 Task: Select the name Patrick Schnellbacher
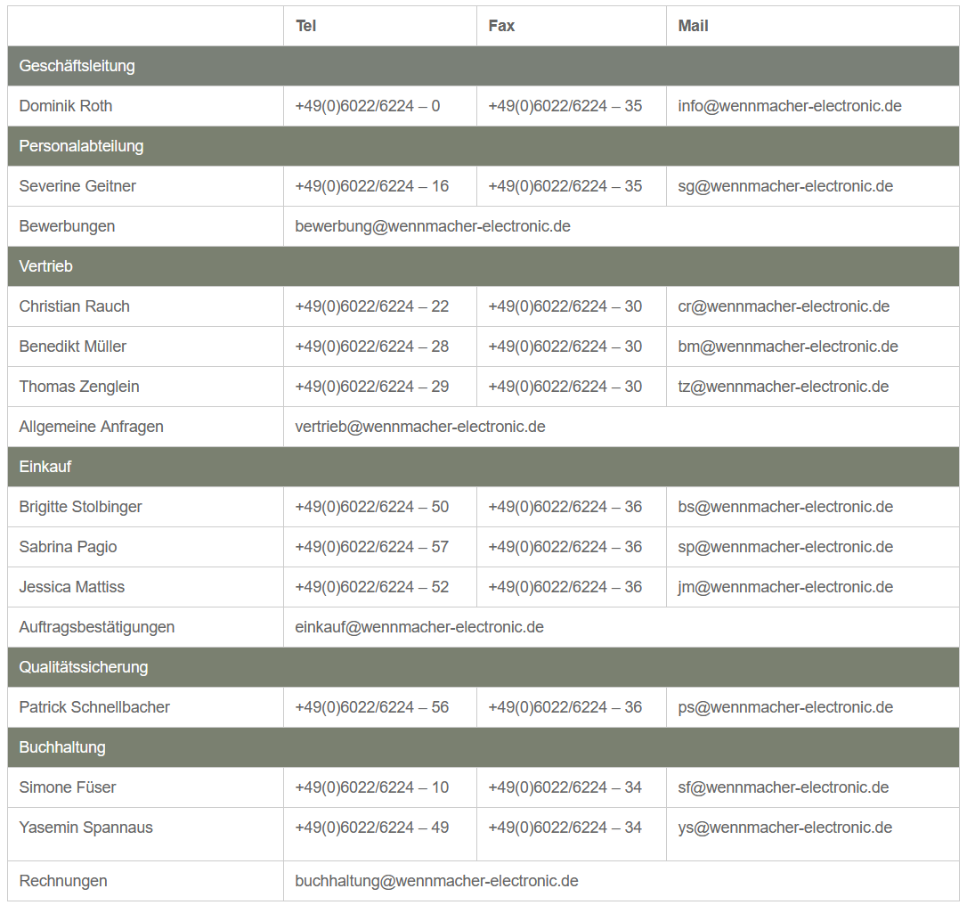point(94,707)
